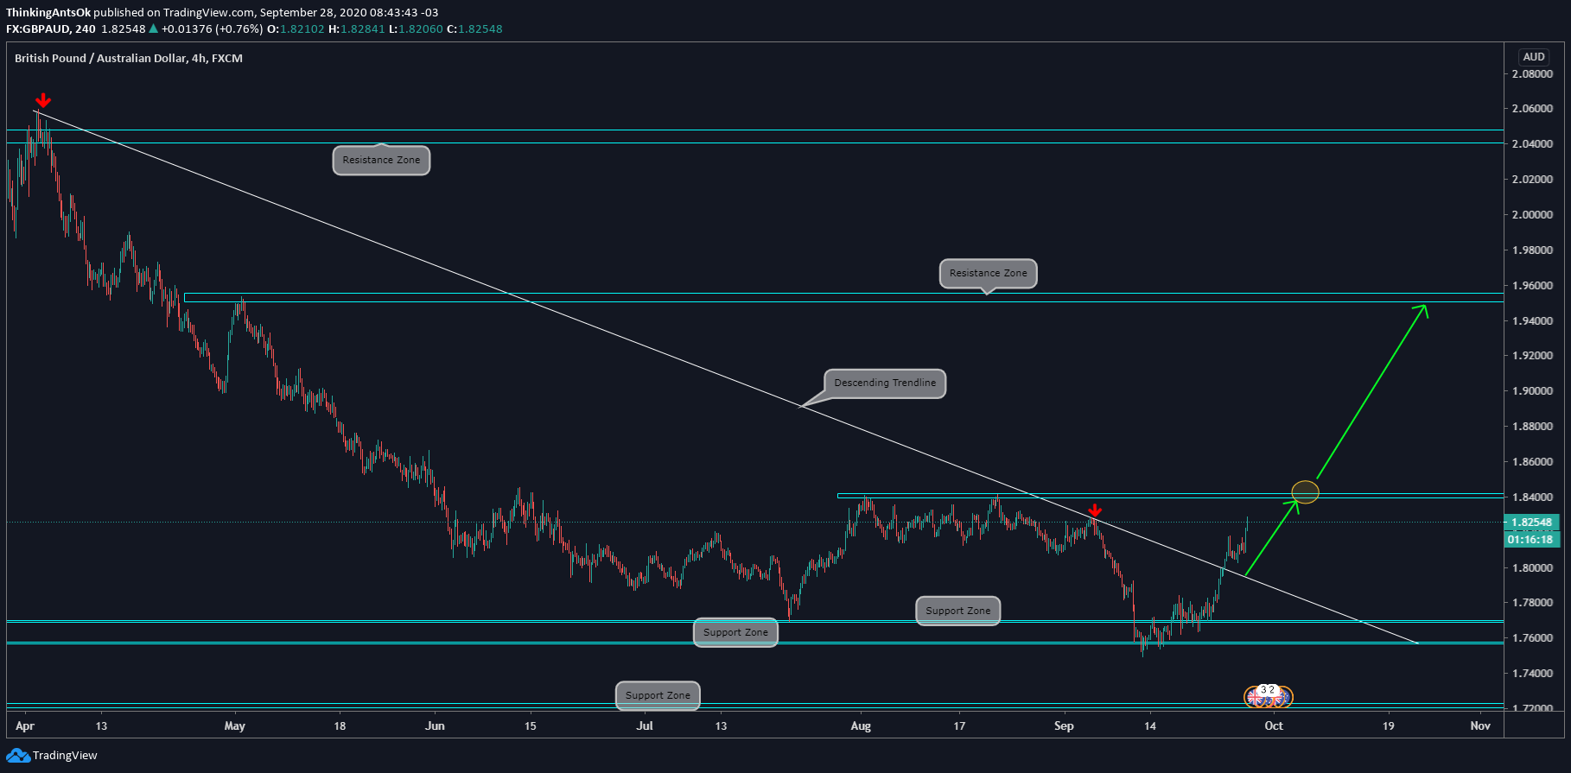Open the AUD currency selector on price axis
The height and width of the screenshot is (773, 1571).
tap(1534, 57)
